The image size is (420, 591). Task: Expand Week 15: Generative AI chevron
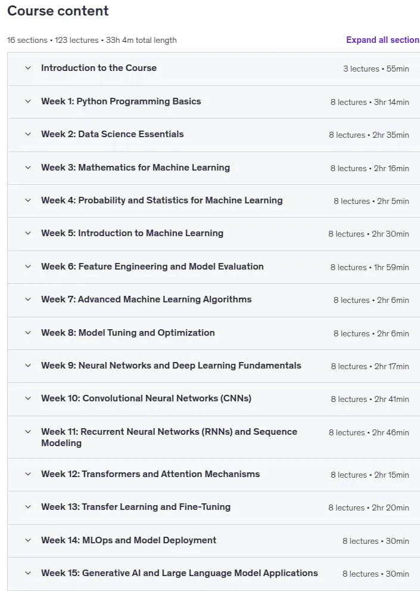[28, 573]
